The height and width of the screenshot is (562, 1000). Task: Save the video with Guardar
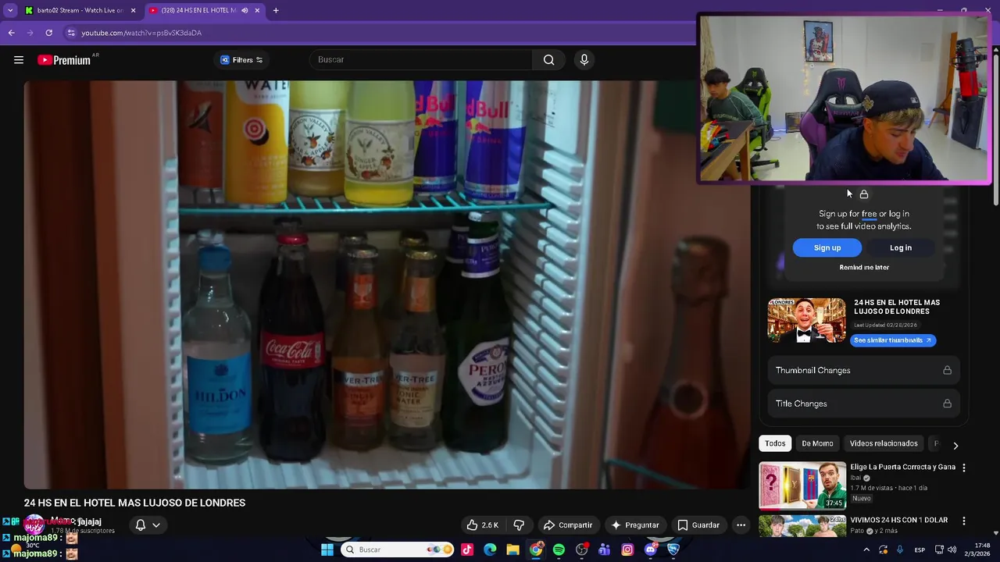[x=698, y=525]
